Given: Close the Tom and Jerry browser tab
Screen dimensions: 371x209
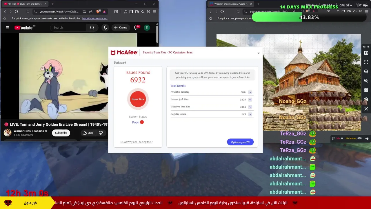Looking at the screenshot, I should pyautogui.click(x=45, y=4).
